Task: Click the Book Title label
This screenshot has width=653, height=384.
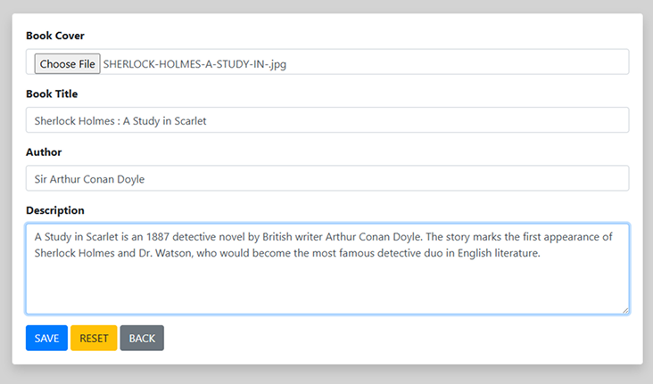Action: (x=52, y=94)
